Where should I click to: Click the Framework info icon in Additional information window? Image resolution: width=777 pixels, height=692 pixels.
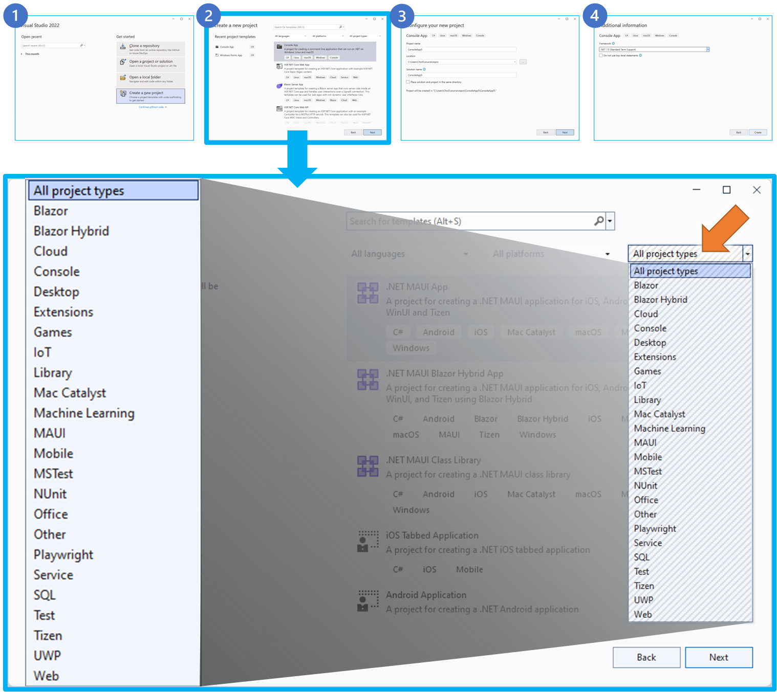point(613,43)
